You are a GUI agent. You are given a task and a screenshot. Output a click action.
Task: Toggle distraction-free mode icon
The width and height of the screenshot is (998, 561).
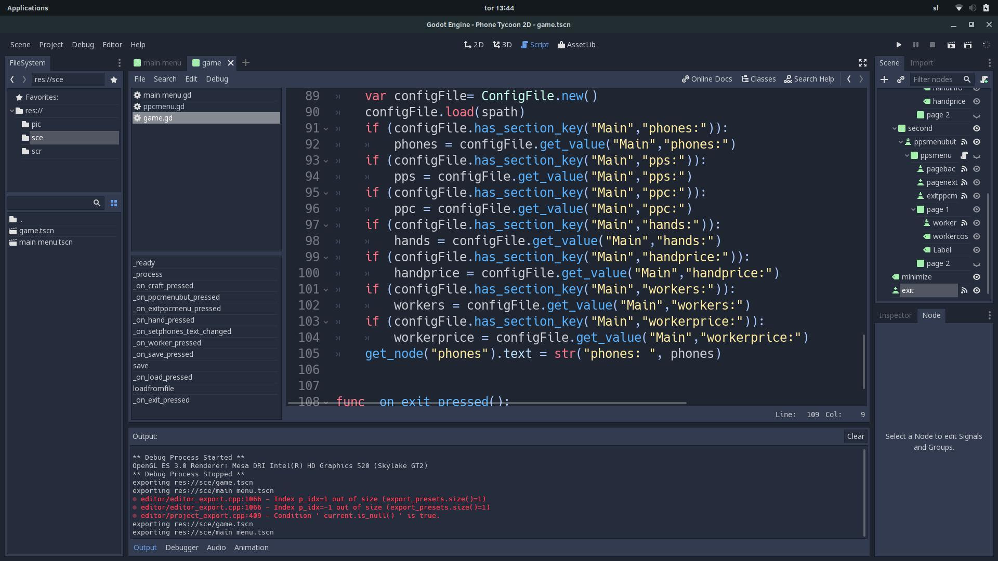point(863,63)
